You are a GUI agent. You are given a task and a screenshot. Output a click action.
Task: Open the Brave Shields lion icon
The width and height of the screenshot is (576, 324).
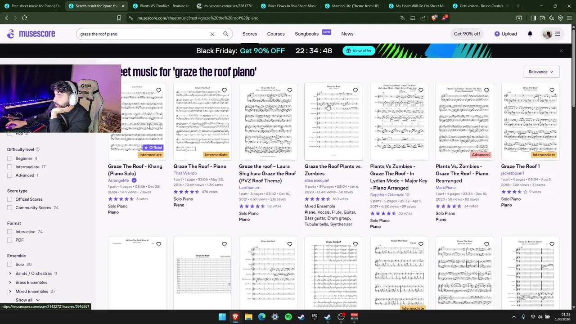point(434,18)
